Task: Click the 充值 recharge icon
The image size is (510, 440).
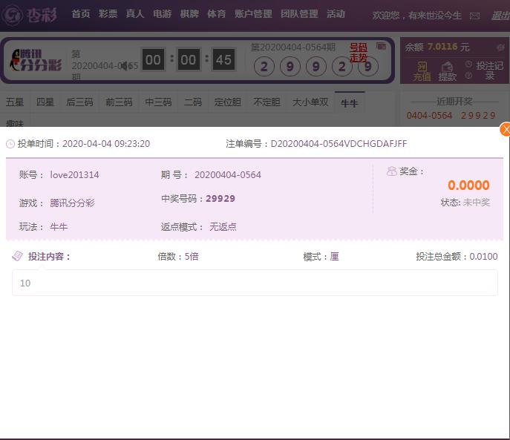Action: point(422,71)
